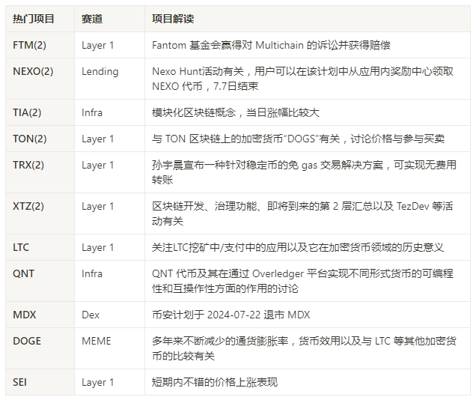Click the Binance MDX delisting description
Image resolution: width=476 pixels, height=400 pixels.
[x=231, y=315]
